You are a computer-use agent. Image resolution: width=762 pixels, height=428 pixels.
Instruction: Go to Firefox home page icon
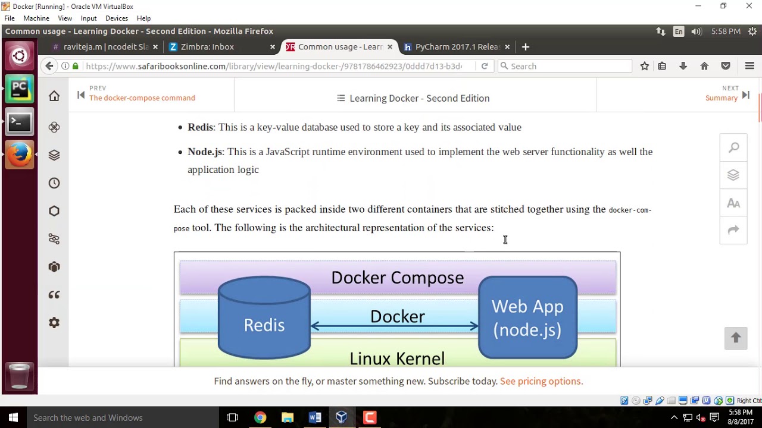point(704,66)
